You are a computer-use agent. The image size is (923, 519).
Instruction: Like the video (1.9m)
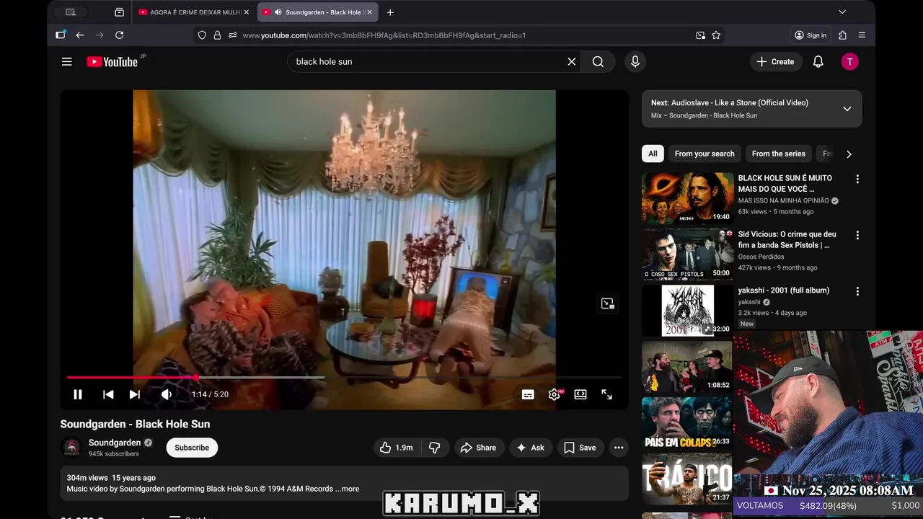coord(396,448)
